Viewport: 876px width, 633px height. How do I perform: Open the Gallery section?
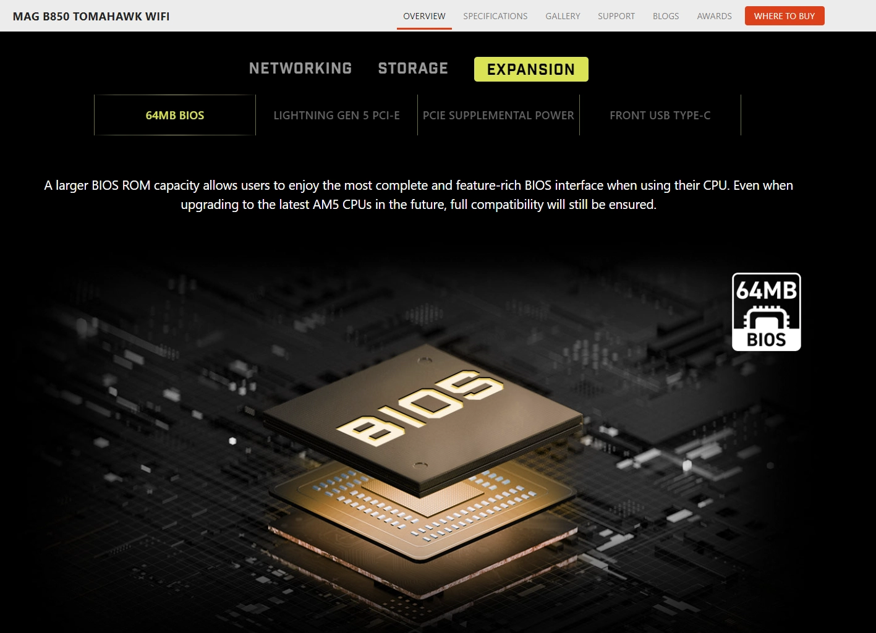(563, 16)
